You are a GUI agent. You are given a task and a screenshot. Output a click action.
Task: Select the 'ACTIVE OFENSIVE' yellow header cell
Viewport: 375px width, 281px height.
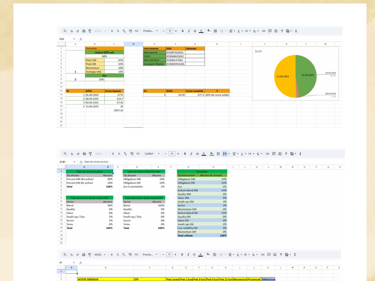coord(105,279)
